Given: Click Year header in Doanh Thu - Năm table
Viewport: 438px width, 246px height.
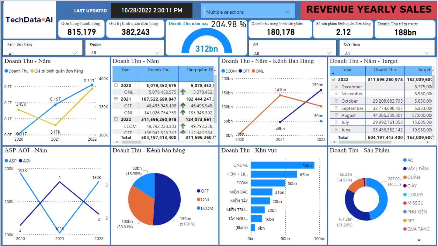Looking at the screenshot, I should tap(126, 73).
